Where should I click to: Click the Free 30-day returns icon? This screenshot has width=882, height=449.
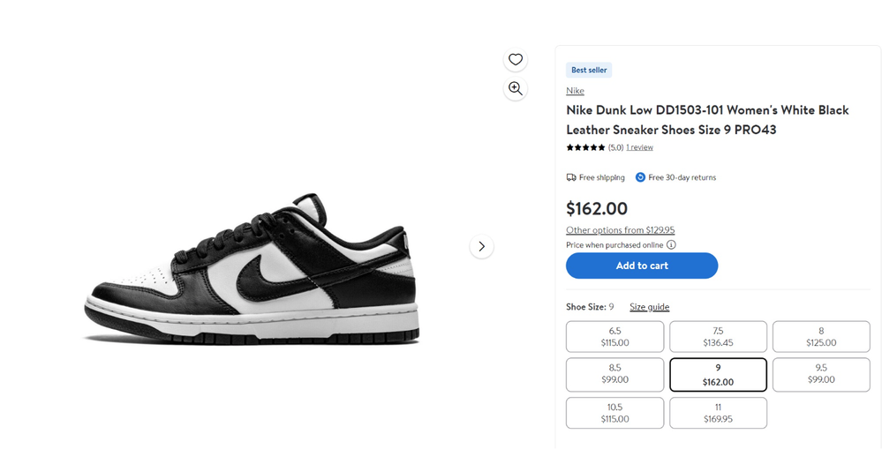pos(640,177)
